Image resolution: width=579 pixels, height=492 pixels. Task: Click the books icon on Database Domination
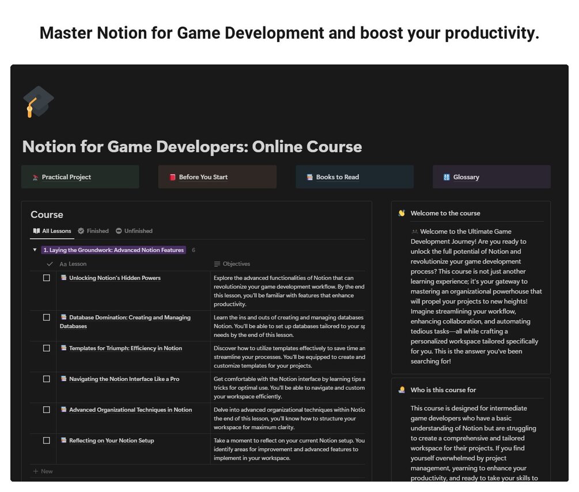pos(63,317)
